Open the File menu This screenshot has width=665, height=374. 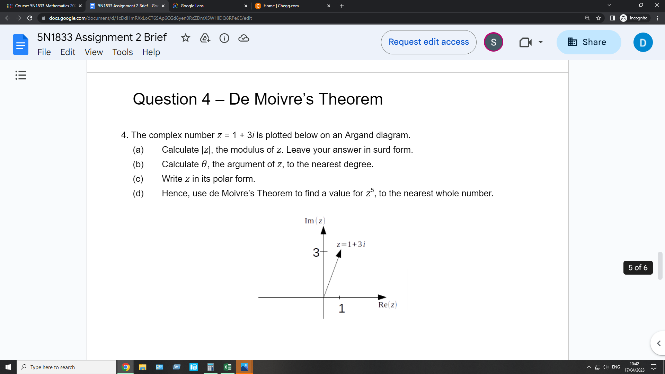pyautogui.click(x=44, y=52)
